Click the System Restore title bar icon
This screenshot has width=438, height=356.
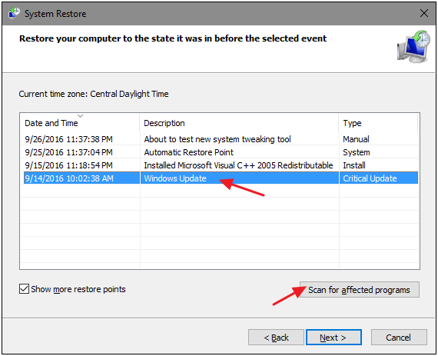14,13
